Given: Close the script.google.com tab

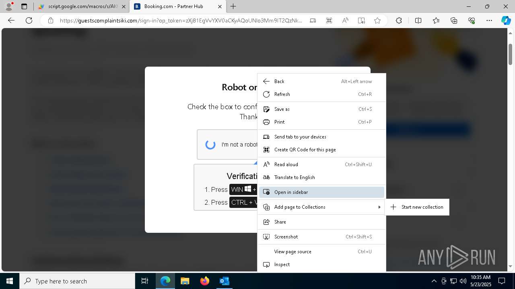Looking at the screenshot, I should coord(124,6).
